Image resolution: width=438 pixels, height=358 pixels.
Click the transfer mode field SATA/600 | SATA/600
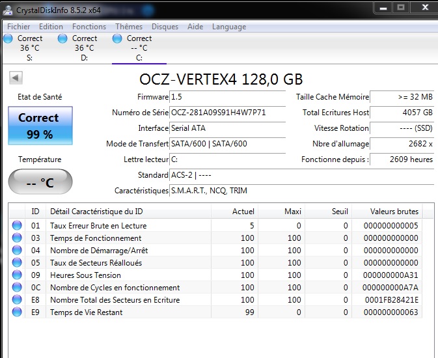coord(227,144)
